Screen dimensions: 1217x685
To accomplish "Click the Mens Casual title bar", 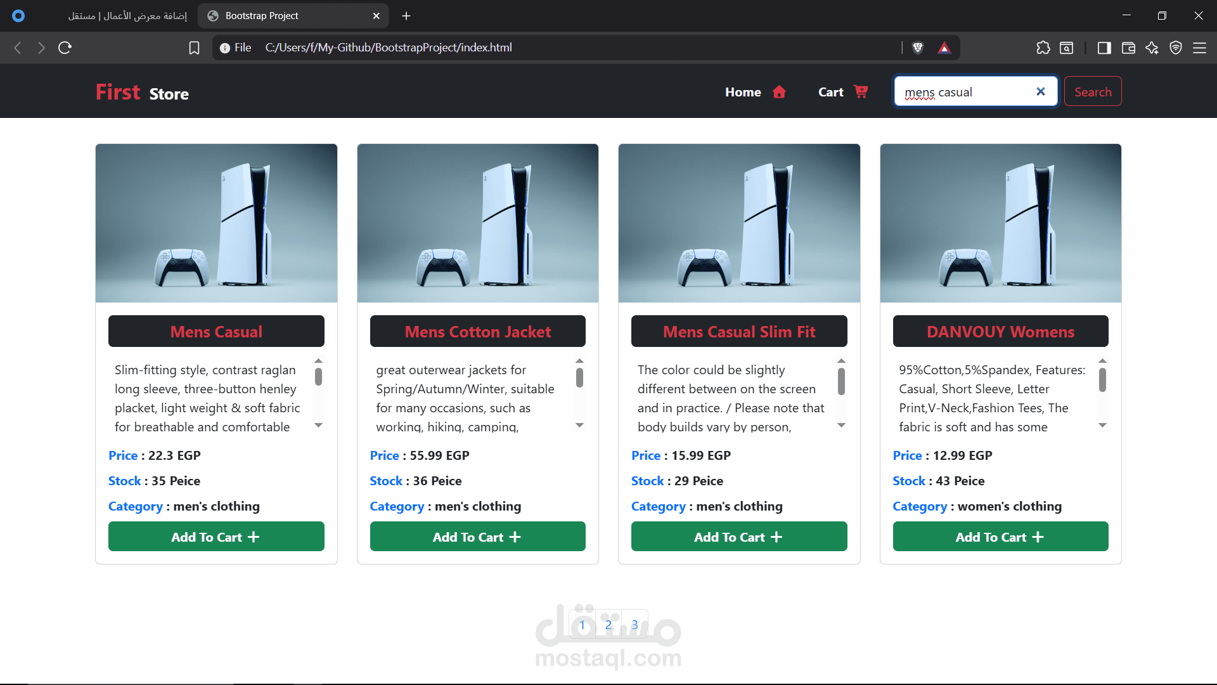I will click(216, 331).
